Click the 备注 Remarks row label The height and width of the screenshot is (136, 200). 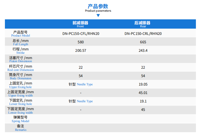(20, 128)
